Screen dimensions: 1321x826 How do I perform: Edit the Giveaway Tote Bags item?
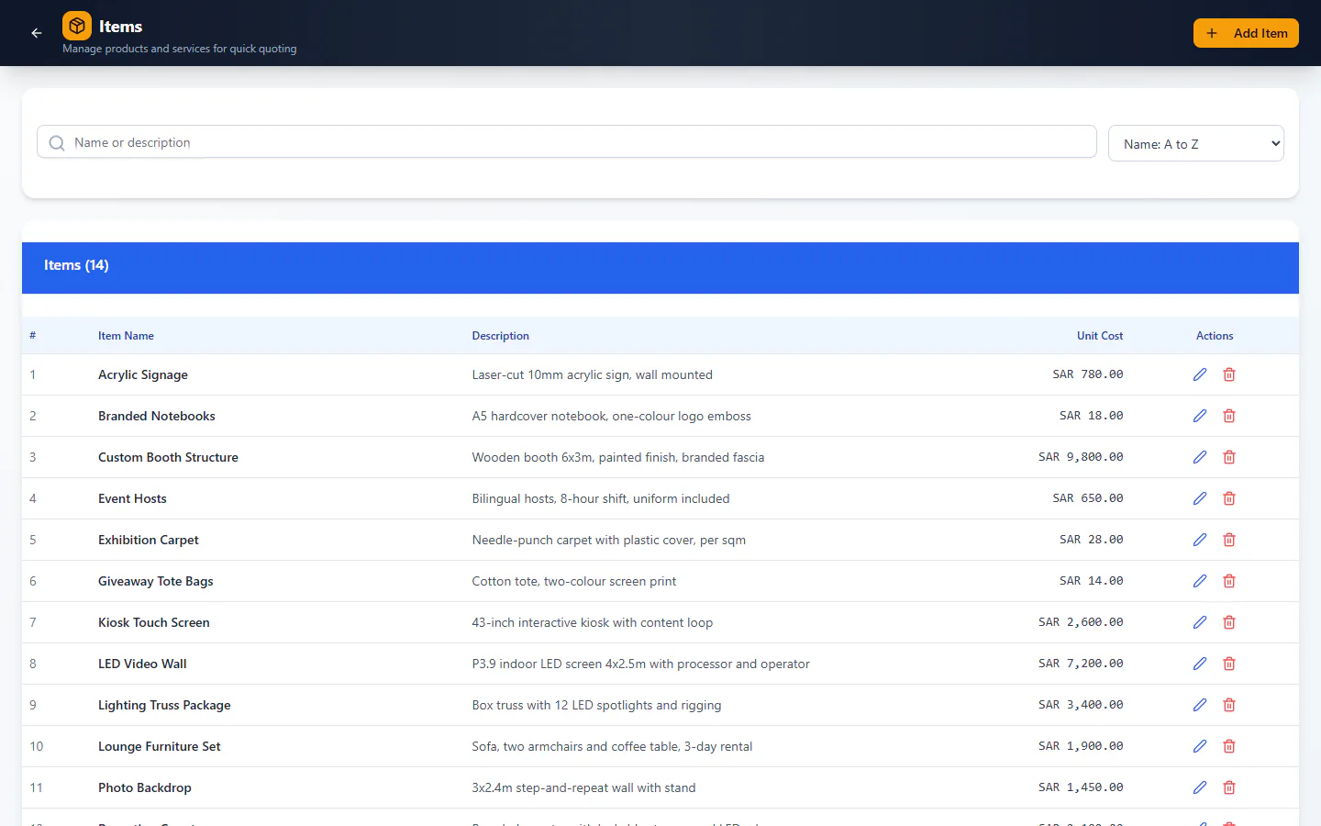[x=1200, y=581]
